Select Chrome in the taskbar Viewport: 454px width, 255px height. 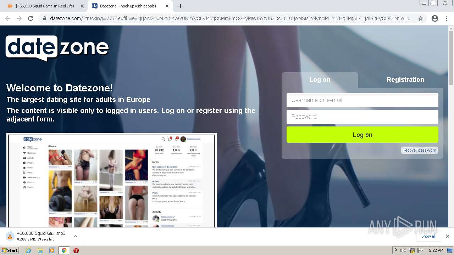(64, 250)
